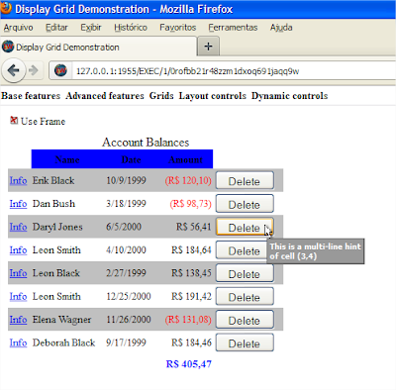
Task: Open Info link for Dan Bush
Action: point(18,204)
